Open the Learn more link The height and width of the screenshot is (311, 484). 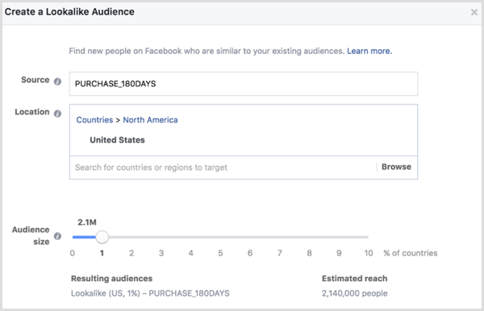tap(369, 51)
